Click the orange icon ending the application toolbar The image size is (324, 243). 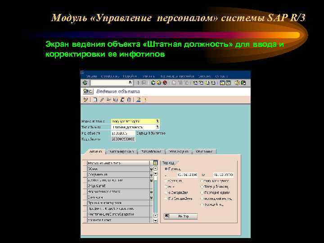click(145, 99)
